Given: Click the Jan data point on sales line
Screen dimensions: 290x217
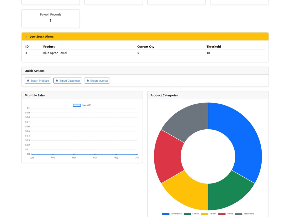Looking at the screenshot, I should 32,154.
